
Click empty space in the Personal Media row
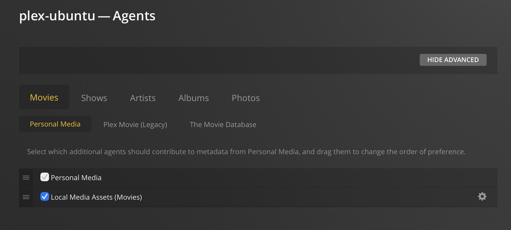tap(291, 178)
